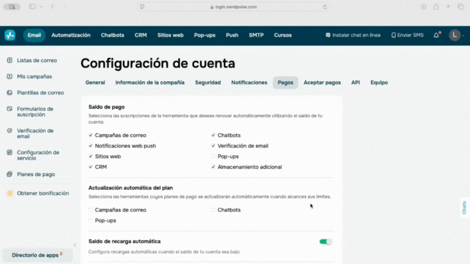Uncheck Almacenamiento adicional checkbox
The height and width of the screenshot is (264, 470).
pyautogui.click(x=213, y=167)
